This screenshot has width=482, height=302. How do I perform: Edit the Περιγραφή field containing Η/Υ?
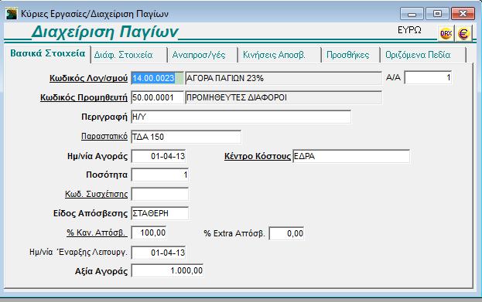[241, 117]
